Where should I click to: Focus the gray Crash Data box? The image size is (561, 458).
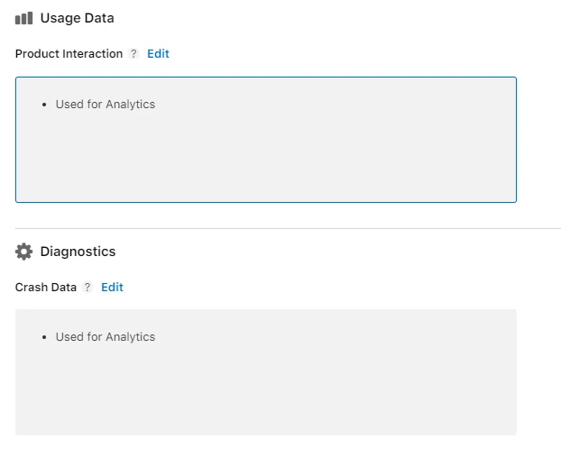(x=266, y=372)
